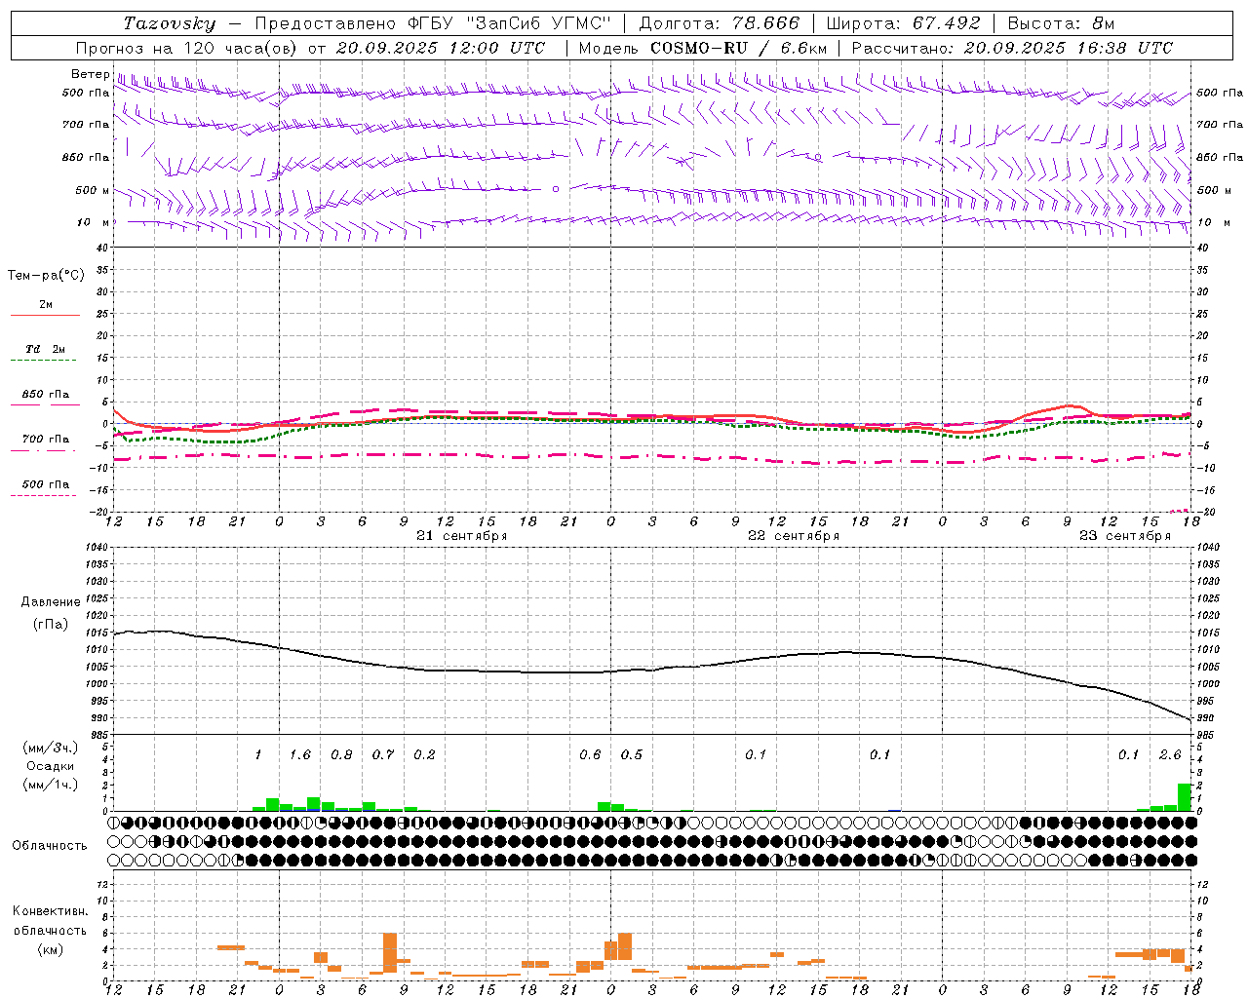Click the 0.7 precipitation amount value
The height and width of the screenshot is (998, 1248).
pos(383,755)
